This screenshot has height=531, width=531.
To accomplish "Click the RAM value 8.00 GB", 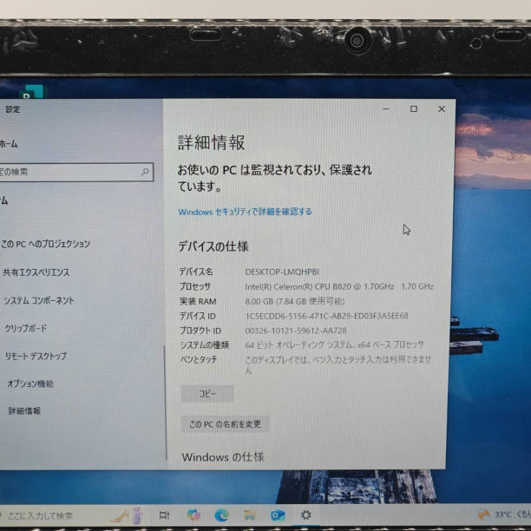I will tap(295, 301).
